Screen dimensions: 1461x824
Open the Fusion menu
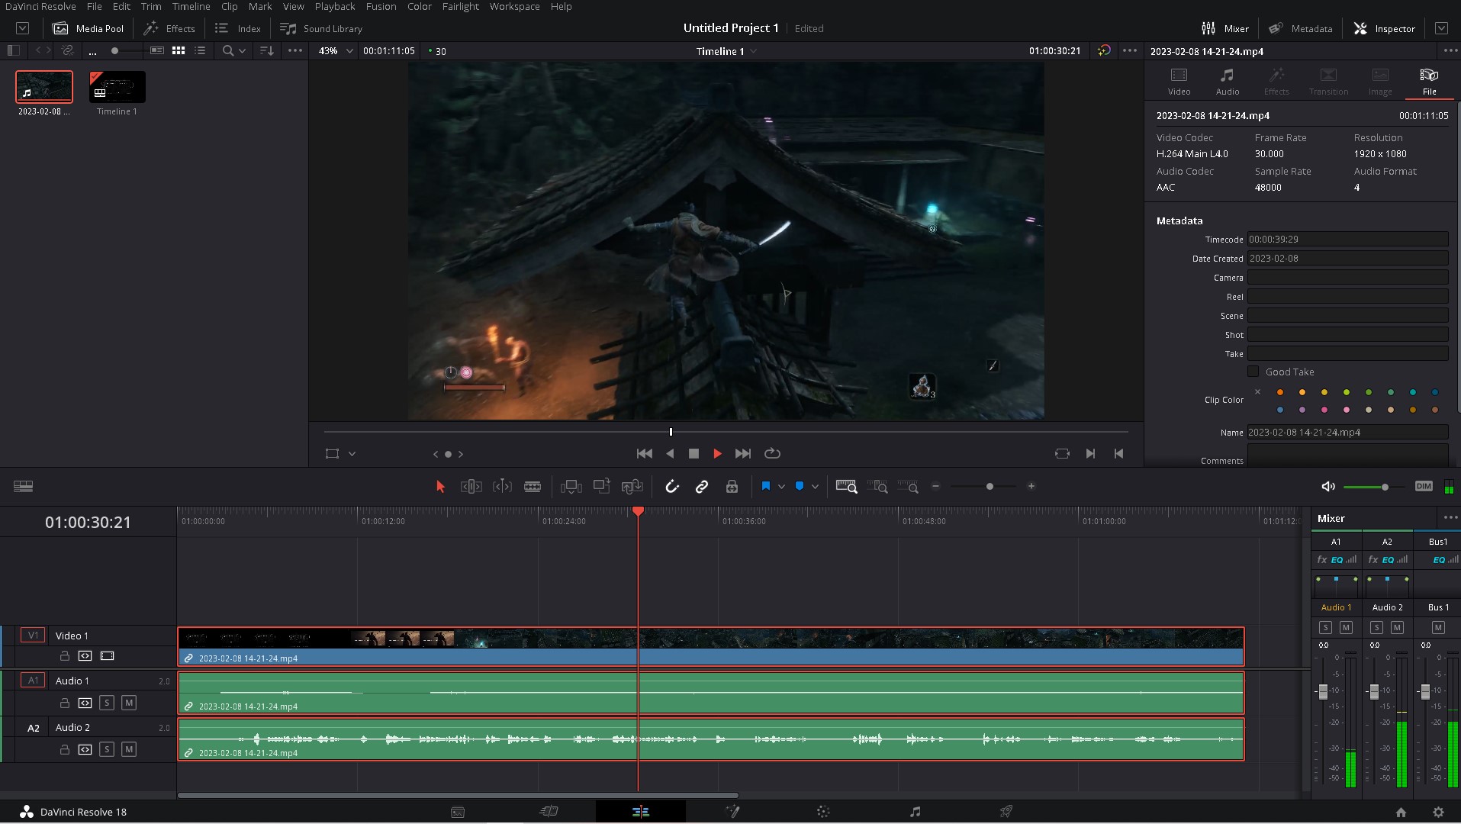click(x=381, y=6)
